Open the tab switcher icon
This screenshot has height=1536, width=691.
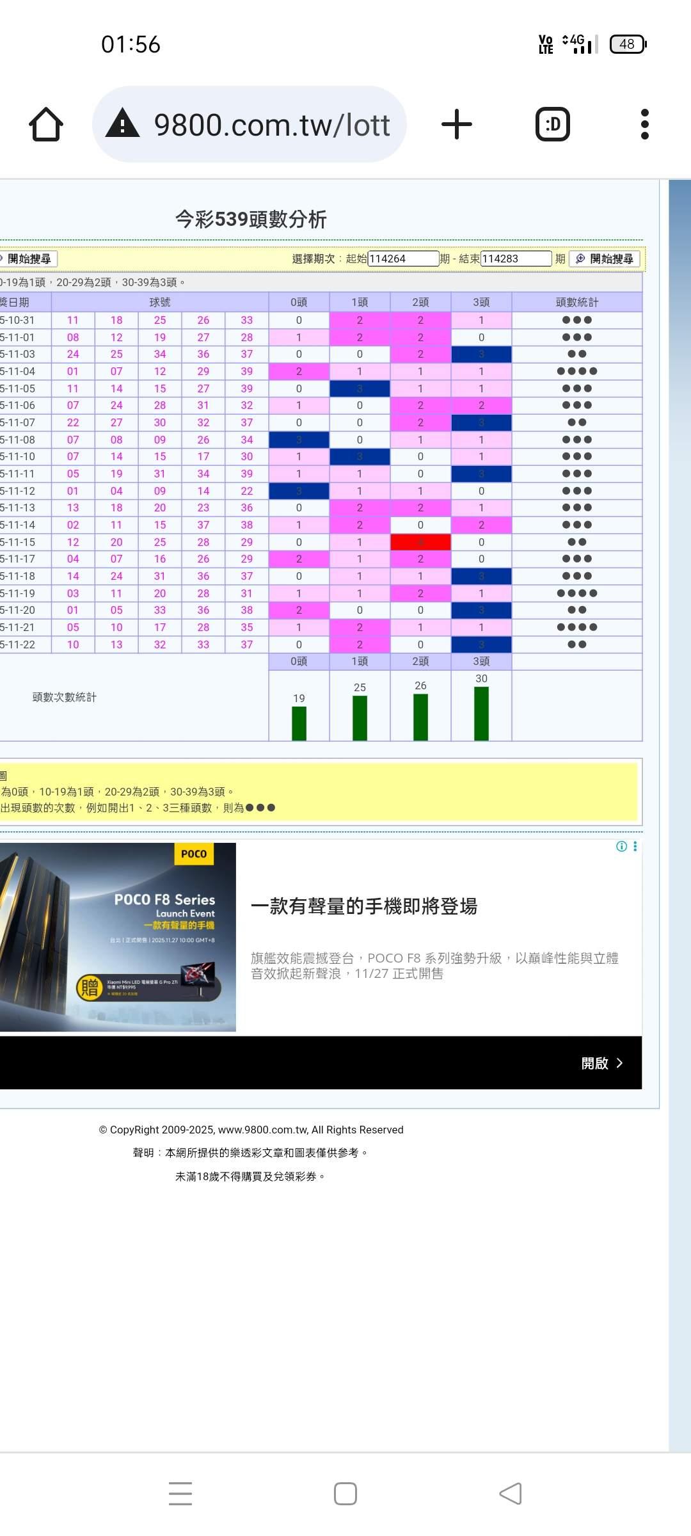(552, 124)
